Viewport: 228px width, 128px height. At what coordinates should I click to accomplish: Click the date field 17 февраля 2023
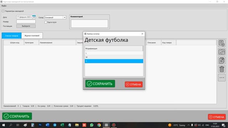pyautogui.click(x=24, y=17)
